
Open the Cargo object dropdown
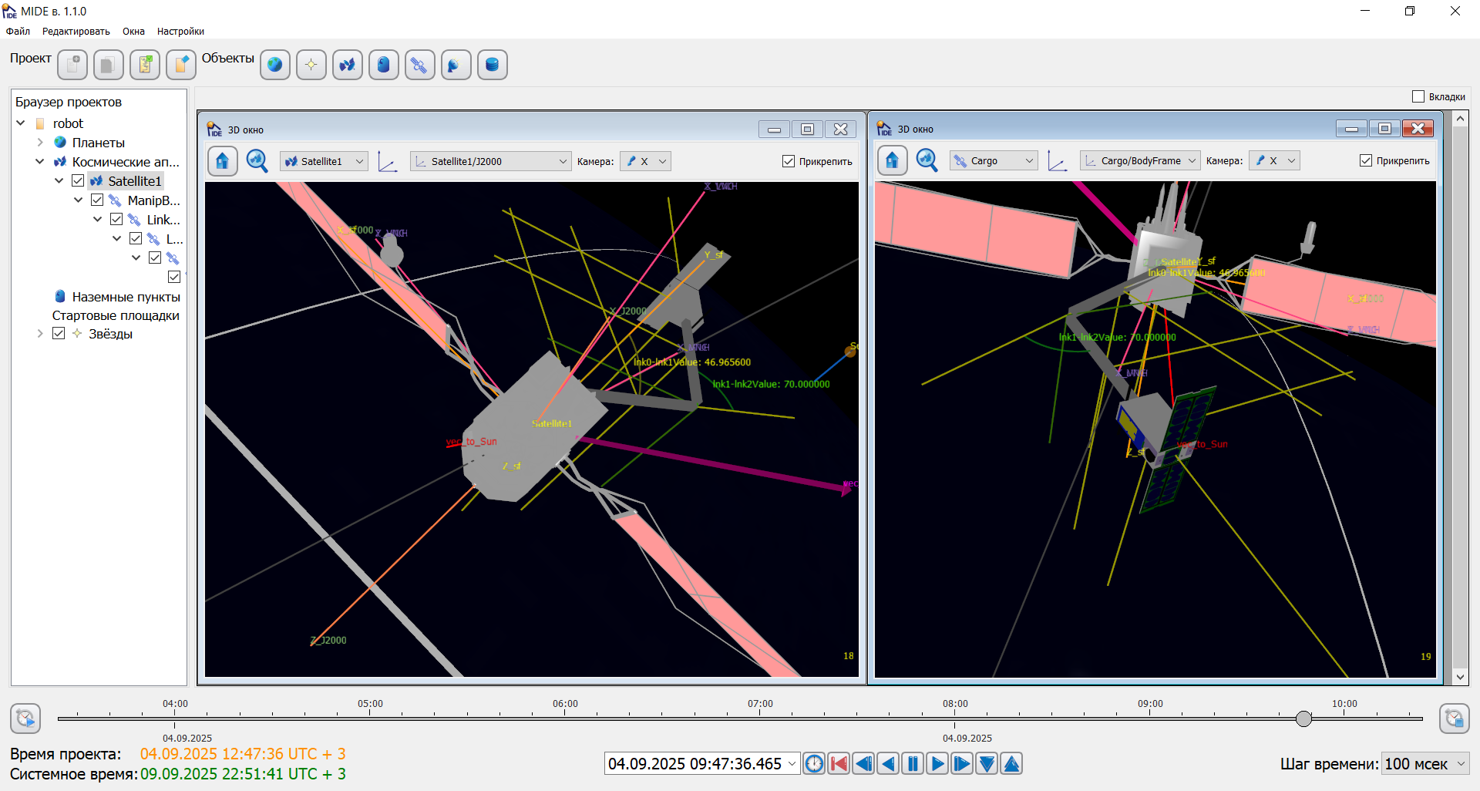coord(993,160)
